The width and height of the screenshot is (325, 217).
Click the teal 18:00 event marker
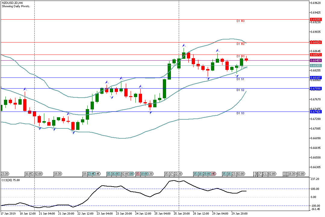144,174
